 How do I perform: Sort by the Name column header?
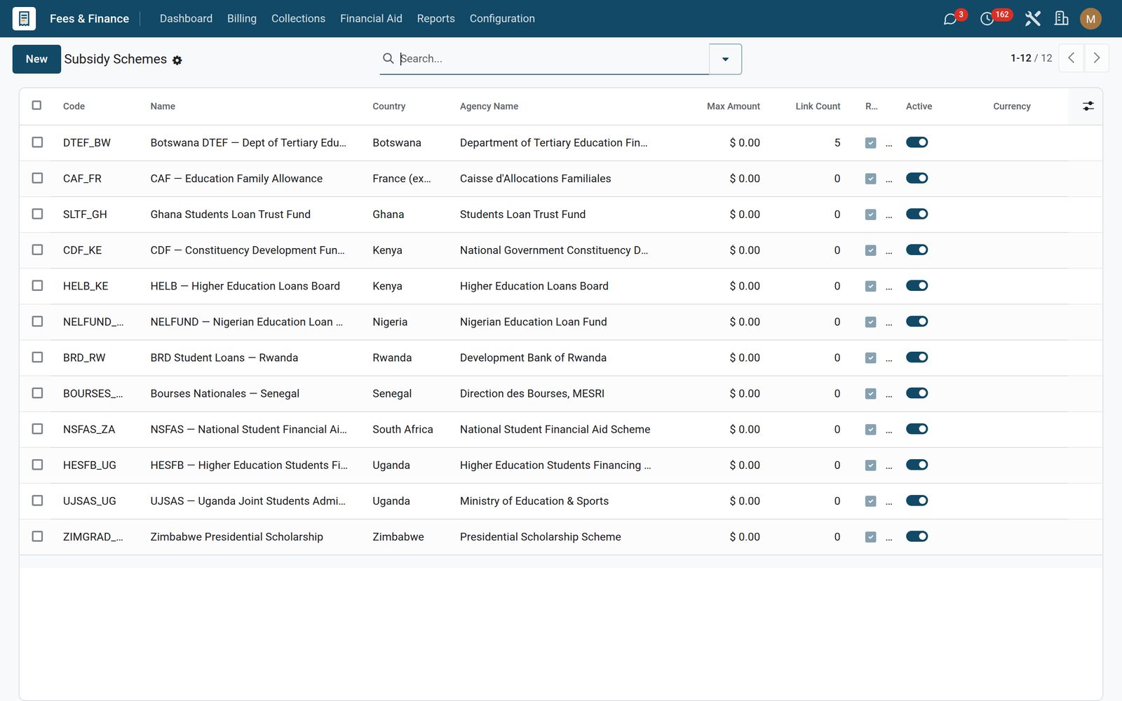click(x=163, y=106)
